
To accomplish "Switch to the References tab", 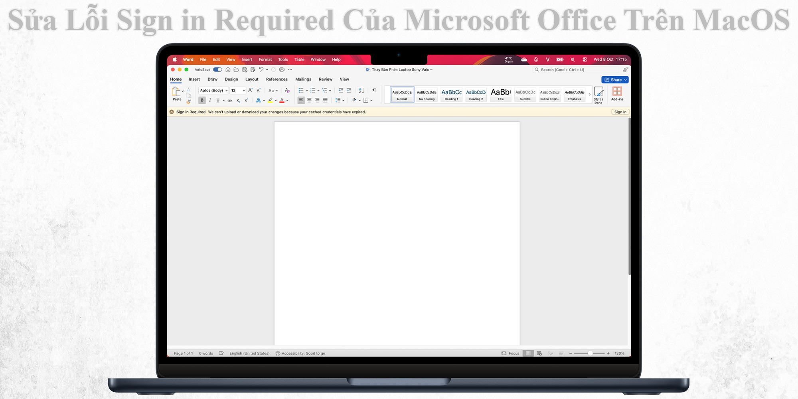I will [x=277, y=79].
